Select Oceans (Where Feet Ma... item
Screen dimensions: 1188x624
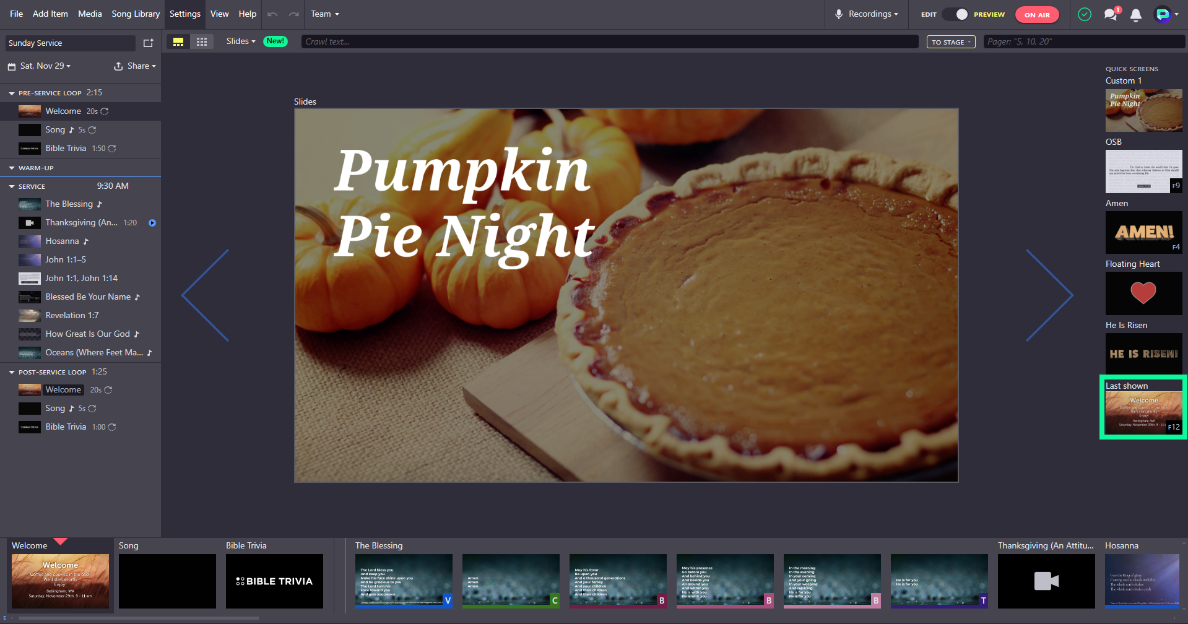pos(80,353)
